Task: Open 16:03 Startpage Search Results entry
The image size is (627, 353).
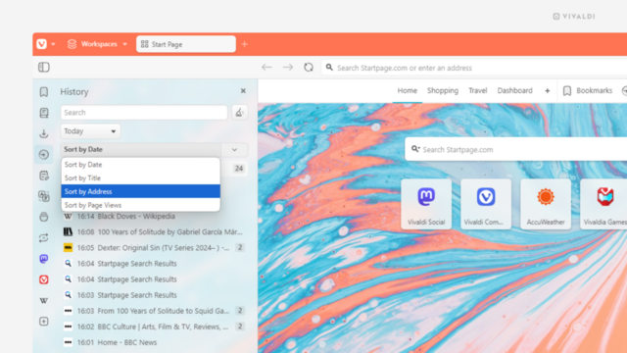Action: pos(154,295)
